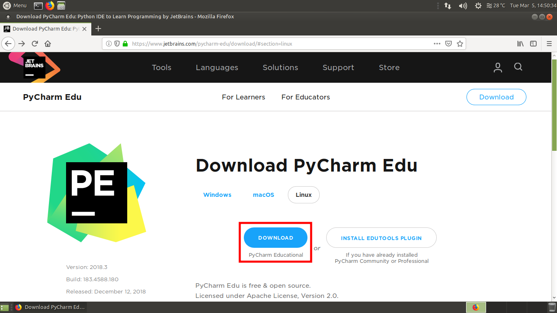Open the clock showing Tue Mar 5
The image size is (557, 313).
[533, 6]
